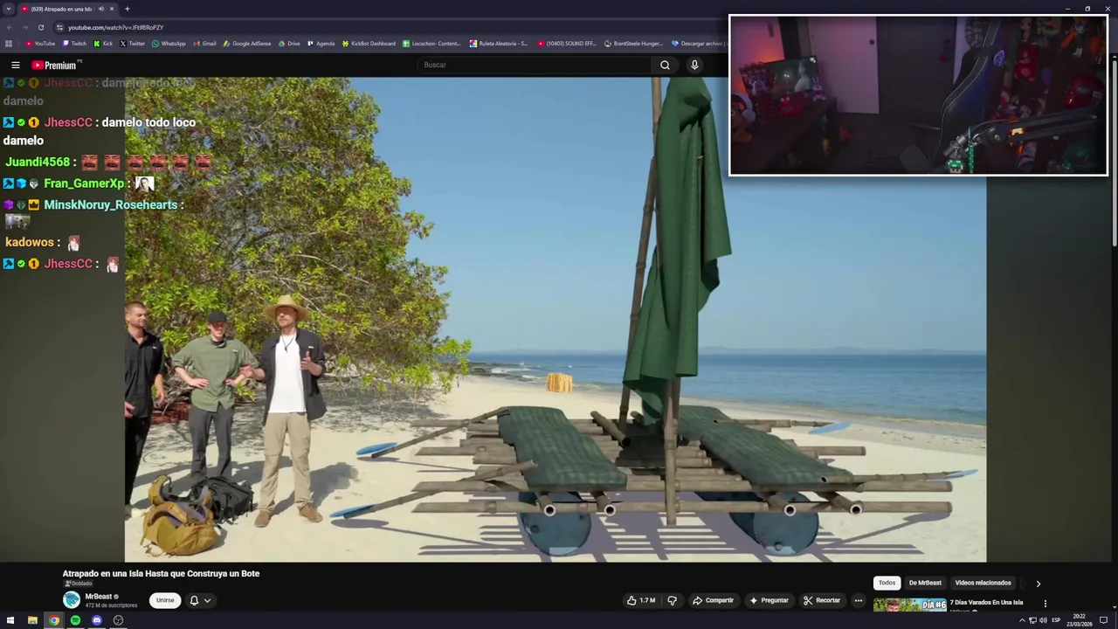Open the Twitch bookmark
The height and width of the screenshot is (629, 1118).
pyautogui.click(x=74, y=44)
